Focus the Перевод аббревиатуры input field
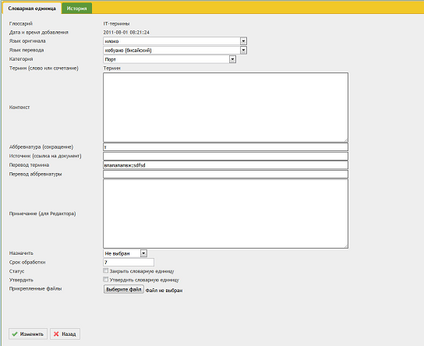Screen dimensions: 424x346 click(225, 174)
